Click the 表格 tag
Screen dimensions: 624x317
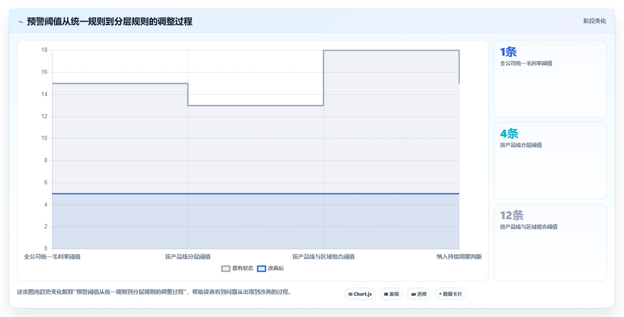click(391, 294)
